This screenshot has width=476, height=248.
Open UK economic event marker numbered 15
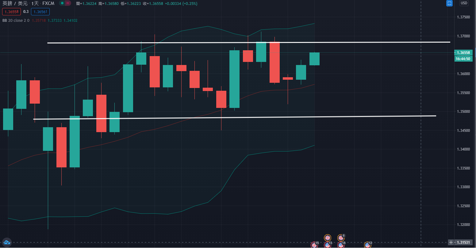(314, 245)
